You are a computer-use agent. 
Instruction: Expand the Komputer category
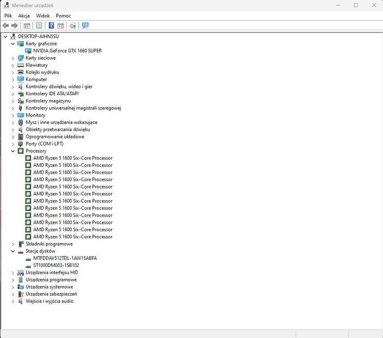(x=13, y=80)
